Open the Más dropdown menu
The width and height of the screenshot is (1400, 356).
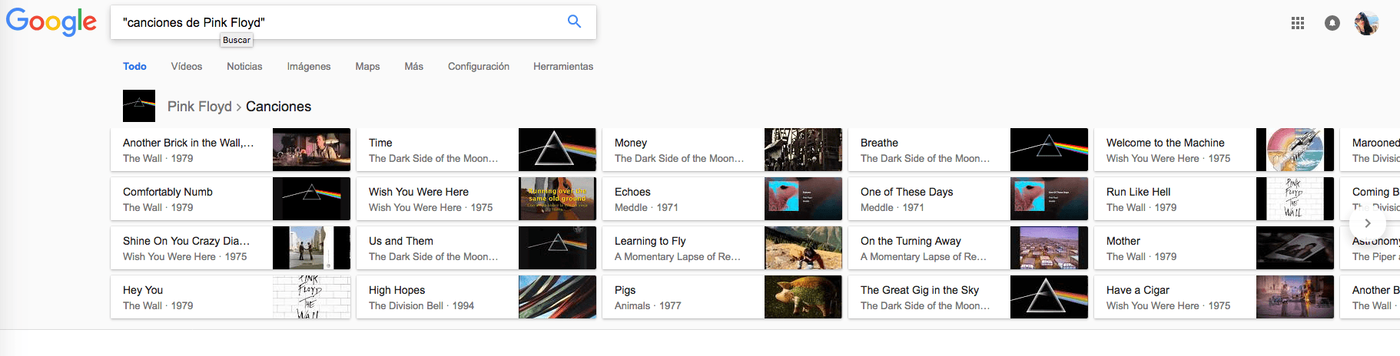pos(413,67)
